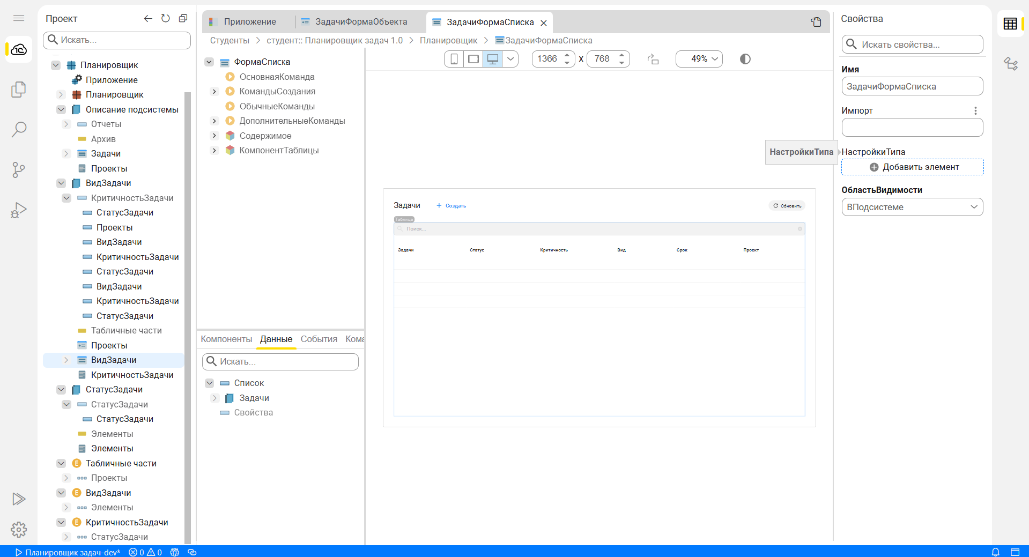The height and width of the screenshot is (557, 1029).
Task: Click the table grid icon at top right
Action: 1010,24
